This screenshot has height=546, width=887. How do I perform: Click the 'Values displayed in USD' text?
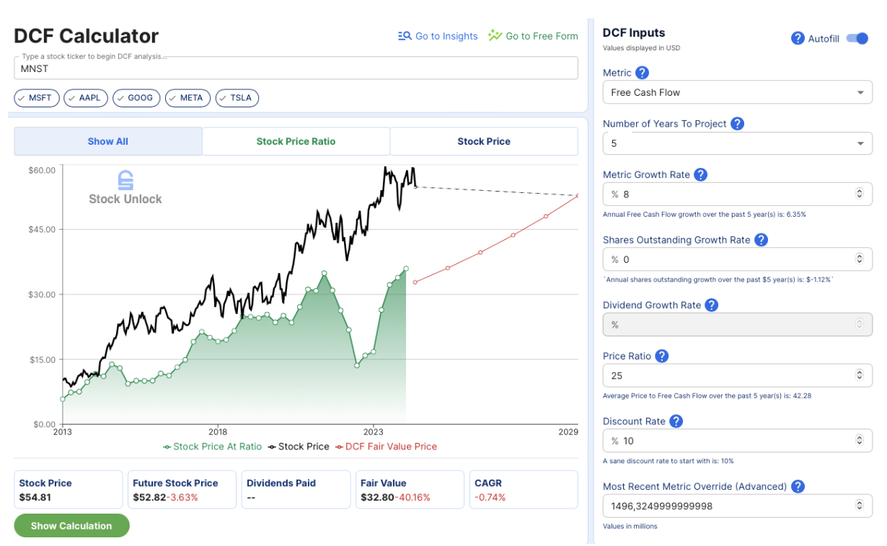coord(641,48)
